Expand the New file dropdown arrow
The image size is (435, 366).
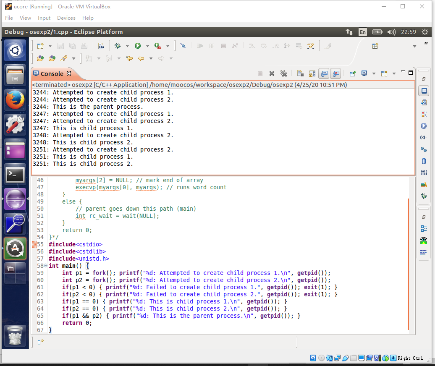(50, 46)
